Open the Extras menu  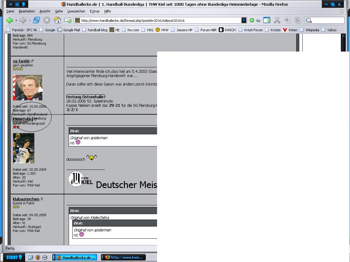[x=94, y=11]
